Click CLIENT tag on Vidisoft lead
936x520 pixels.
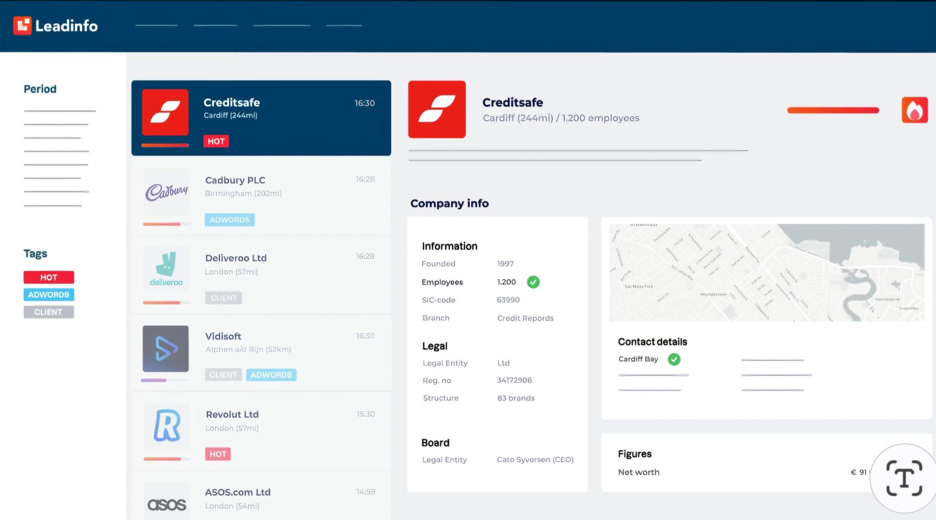click(x=223, y=375)
